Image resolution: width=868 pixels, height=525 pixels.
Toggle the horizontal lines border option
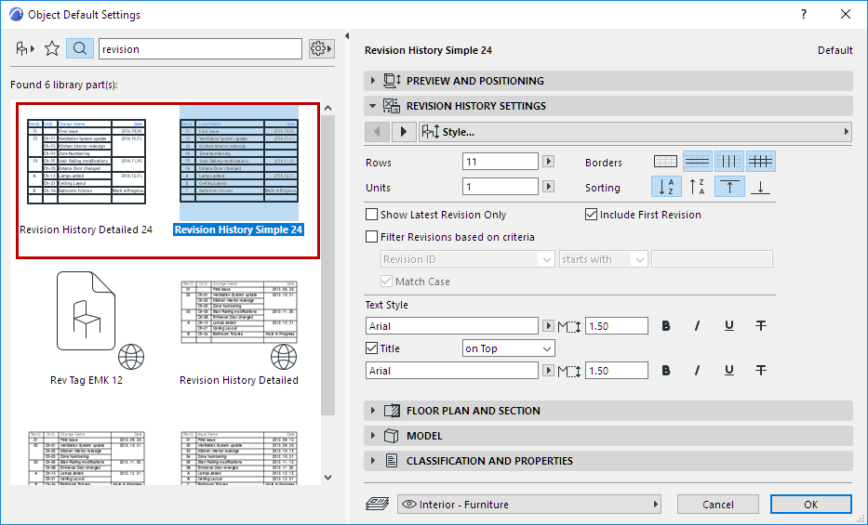[x=698, y=162]
